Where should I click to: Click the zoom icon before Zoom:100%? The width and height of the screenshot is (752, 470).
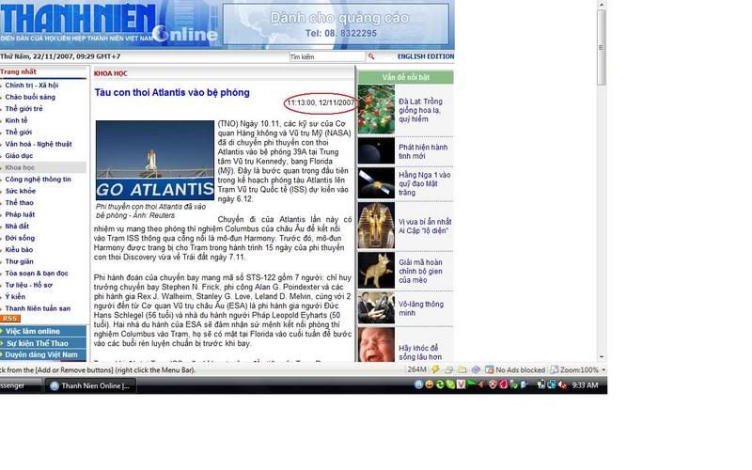click(554, 369)
